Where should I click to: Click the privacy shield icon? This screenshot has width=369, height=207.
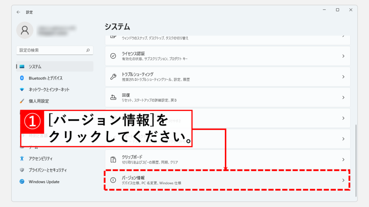pyautogui.click(x=22, y=170)
